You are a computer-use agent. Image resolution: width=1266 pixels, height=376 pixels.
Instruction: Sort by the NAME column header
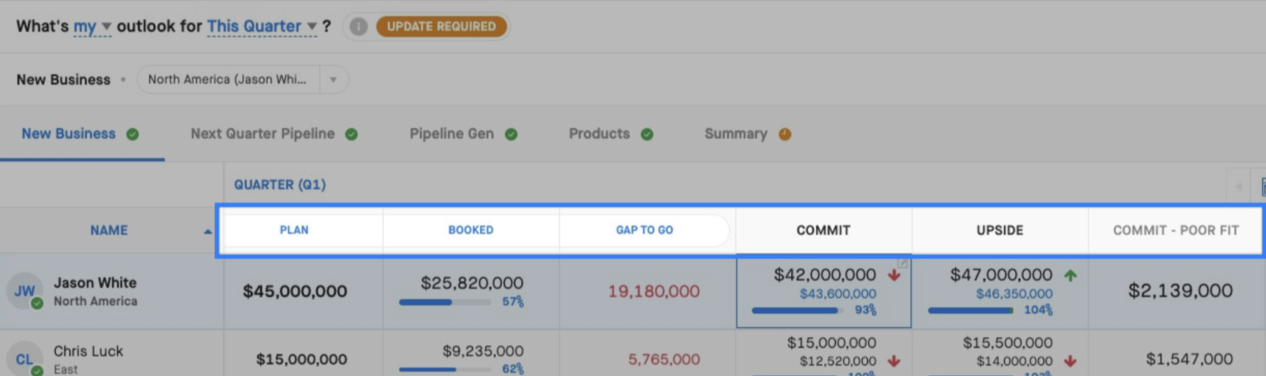coord(108,230)
